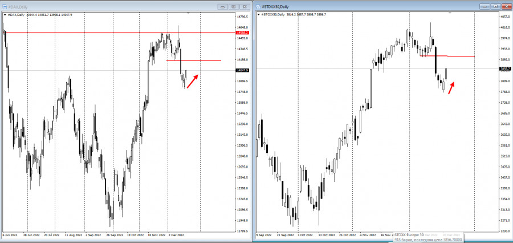Open the #STOXX50,Daily chart symbol dropdown arrow

259,15
